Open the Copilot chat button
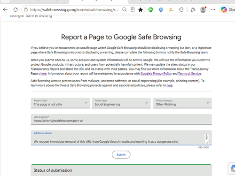 click(227, 10)
